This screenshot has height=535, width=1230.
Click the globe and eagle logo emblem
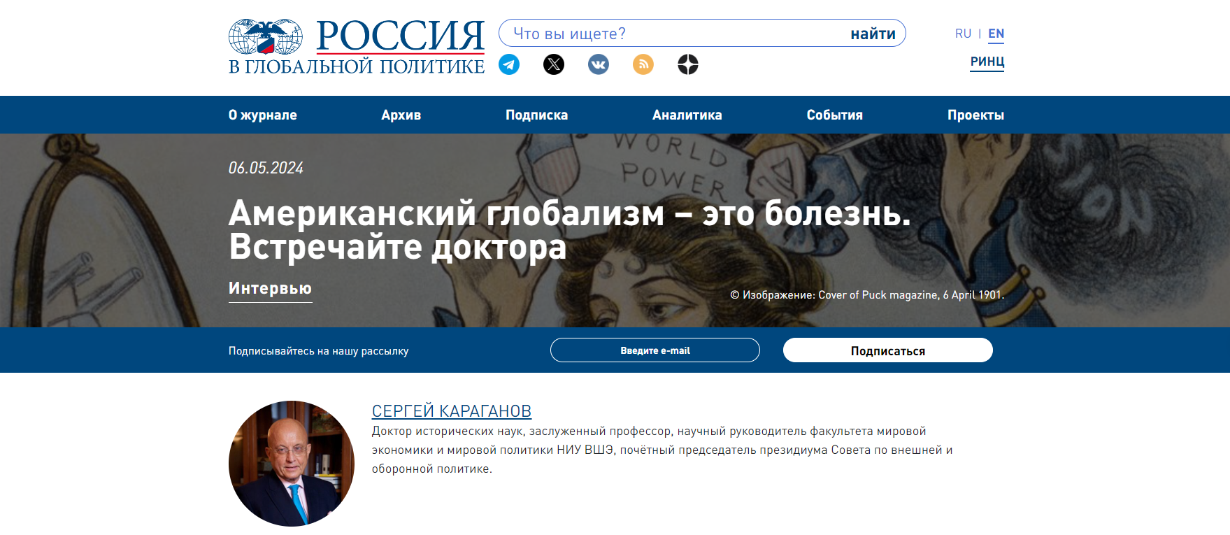[x=266, y=36]
